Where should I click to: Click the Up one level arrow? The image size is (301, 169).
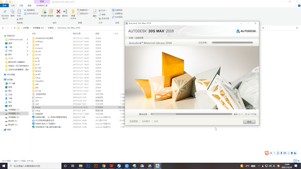tap(14, 28)
